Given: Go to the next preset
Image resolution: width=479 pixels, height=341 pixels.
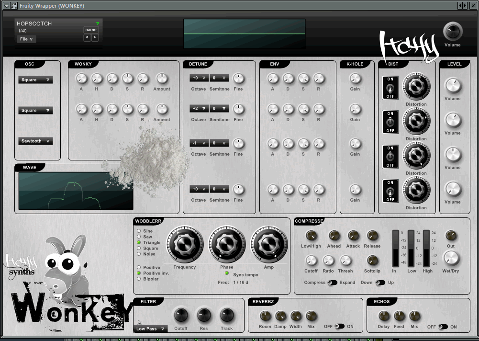Looking at the screenshot, I should coord(95,37).
